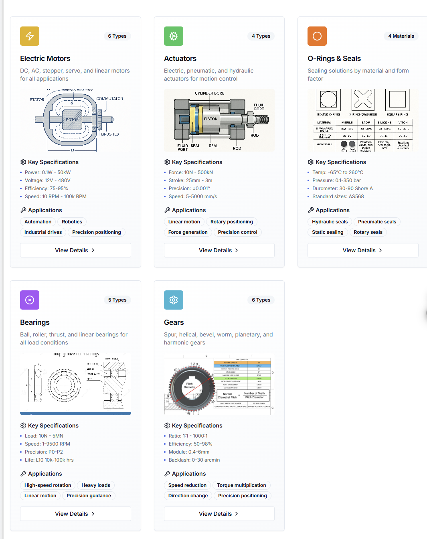Click the Key Specifications gear icon under Actuators

pos(167,162)
